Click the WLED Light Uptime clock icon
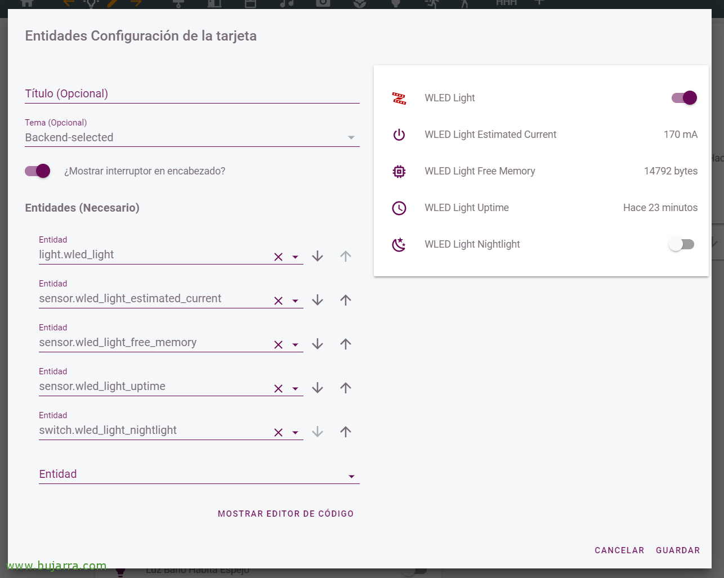Screen dimensions: 724x578 [x=399, y=208]
